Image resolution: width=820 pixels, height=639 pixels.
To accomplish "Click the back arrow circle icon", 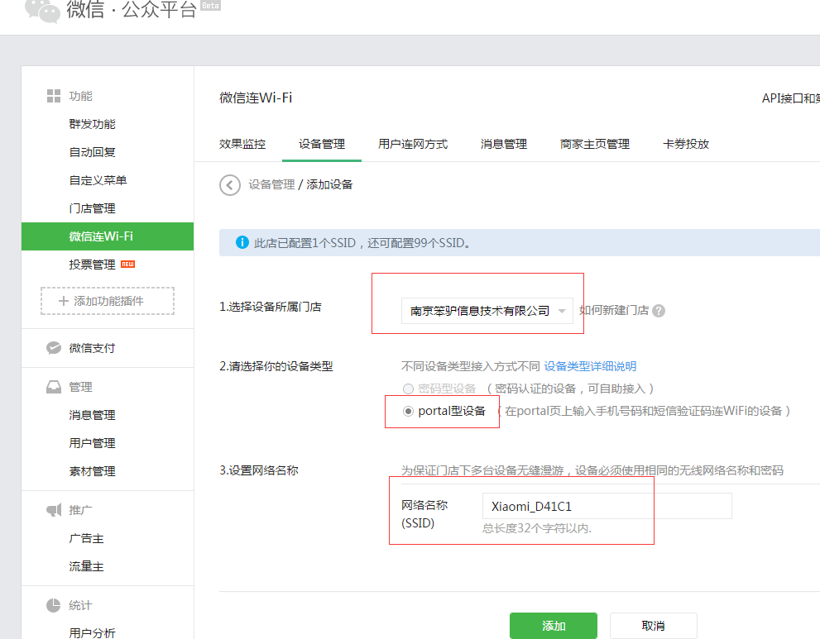I will [x=230, y=185].
